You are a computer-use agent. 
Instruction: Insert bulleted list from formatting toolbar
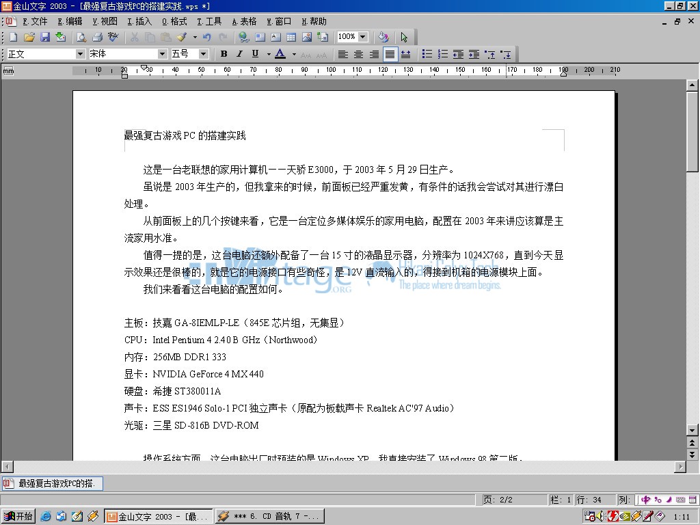(x=427, y=54)
